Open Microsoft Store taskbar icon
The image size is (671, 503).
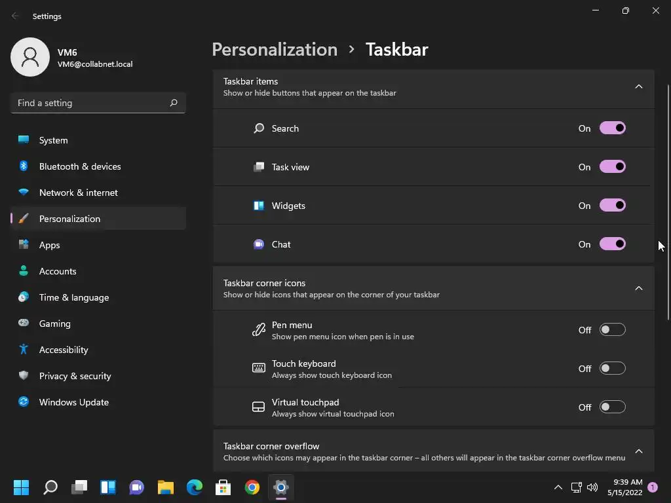(223, 487)
